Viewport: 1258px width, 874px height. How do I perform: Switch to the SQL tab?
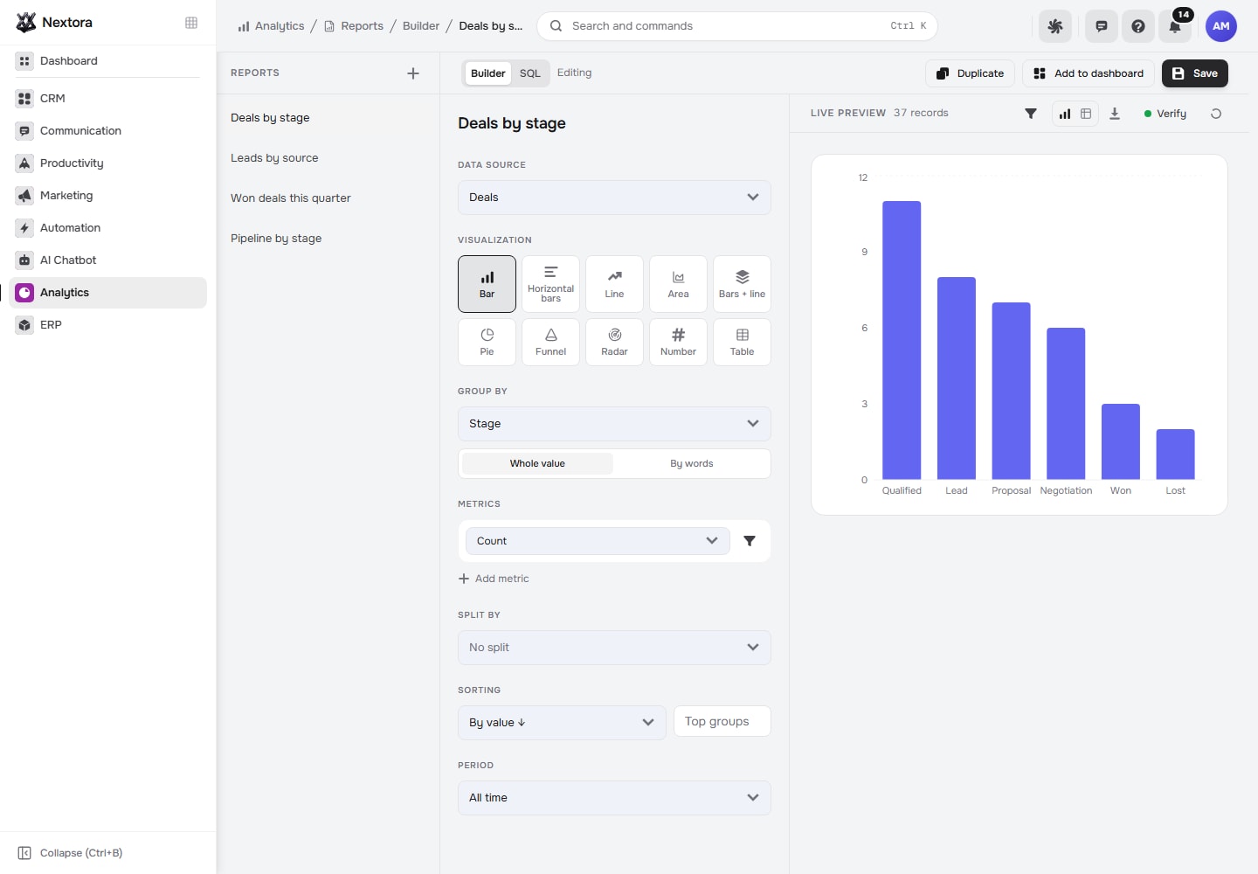click(530, 73)
